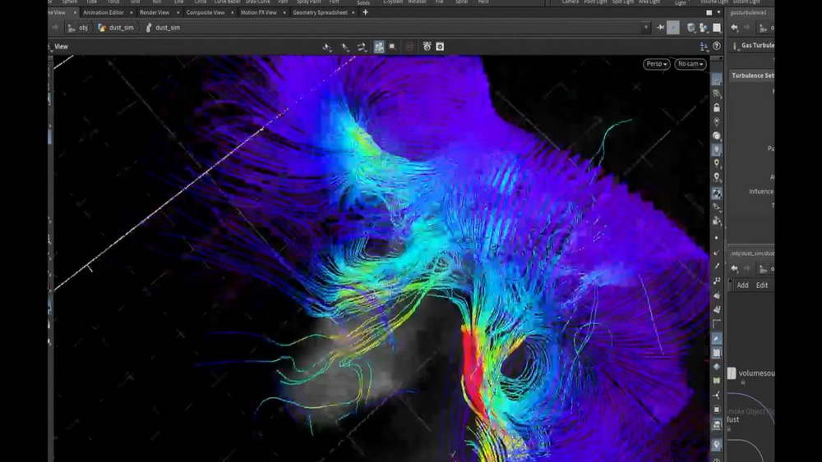
Task: Click the obj network icon in path bar
Action: (72, 28)
